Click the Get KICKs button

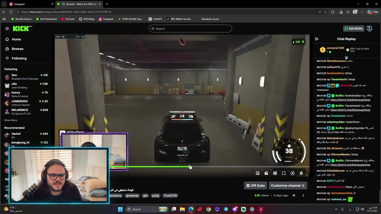(354, 29)
